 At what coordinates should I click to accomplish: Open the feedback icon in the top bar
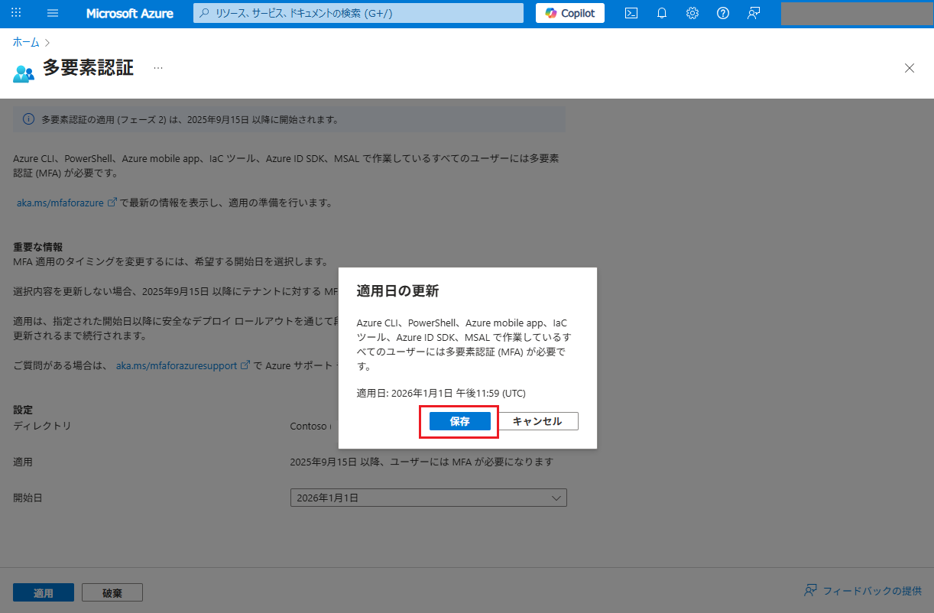(754, 13)
